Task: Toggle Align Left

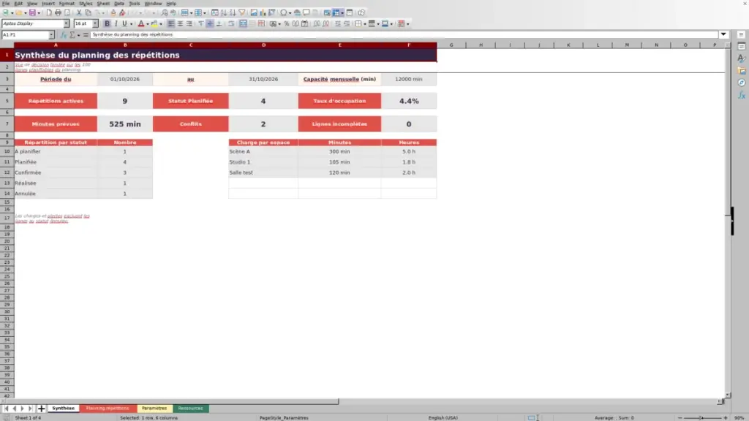Action: coord(171,23)
